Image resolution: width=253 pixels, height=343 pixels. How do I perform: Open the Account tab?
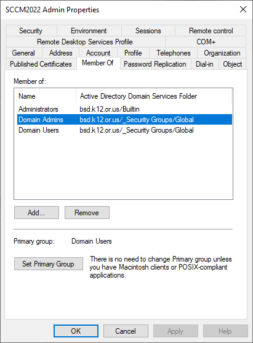point(98,53)
